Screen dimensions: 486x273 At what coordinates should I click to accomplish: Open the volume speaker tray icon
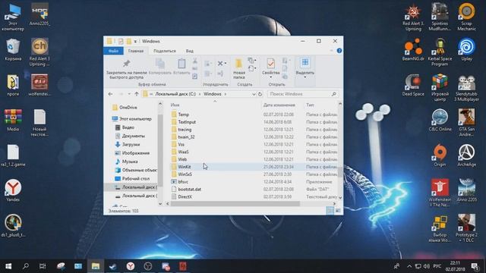pos(427,266)
